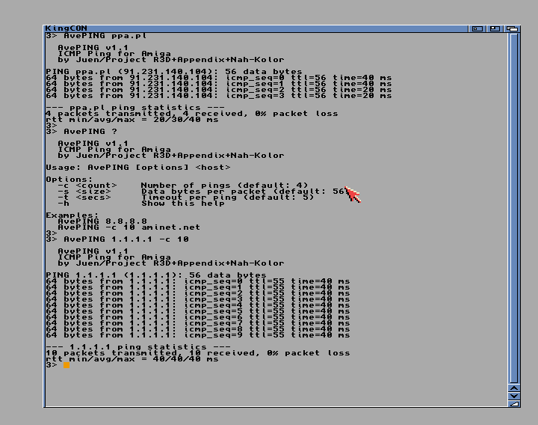
Task: Click the command 'AvePING 1.1.1.1 -c 10'
Action: 126,239
